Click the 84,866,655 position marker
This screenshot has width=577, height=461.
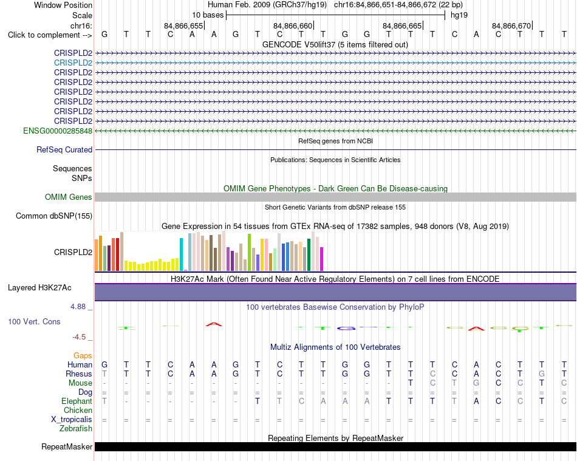tap(184, 26)
